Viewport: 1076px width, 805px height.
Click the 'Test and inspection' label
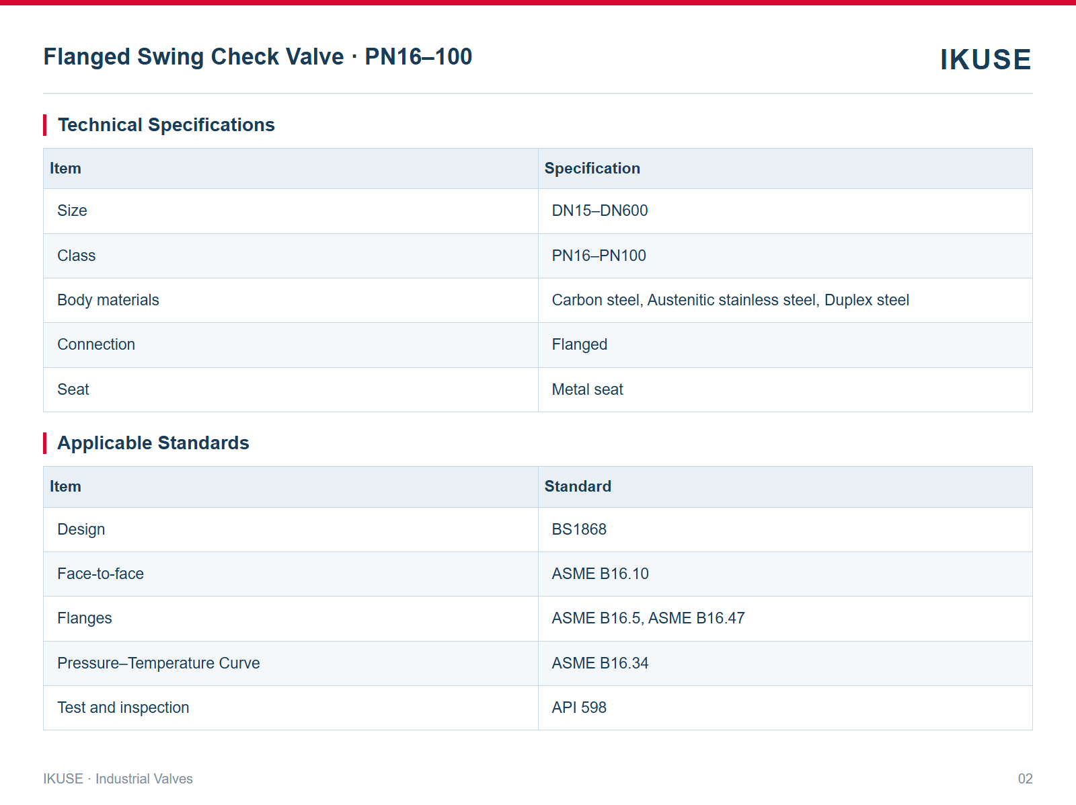coord(123,707)
